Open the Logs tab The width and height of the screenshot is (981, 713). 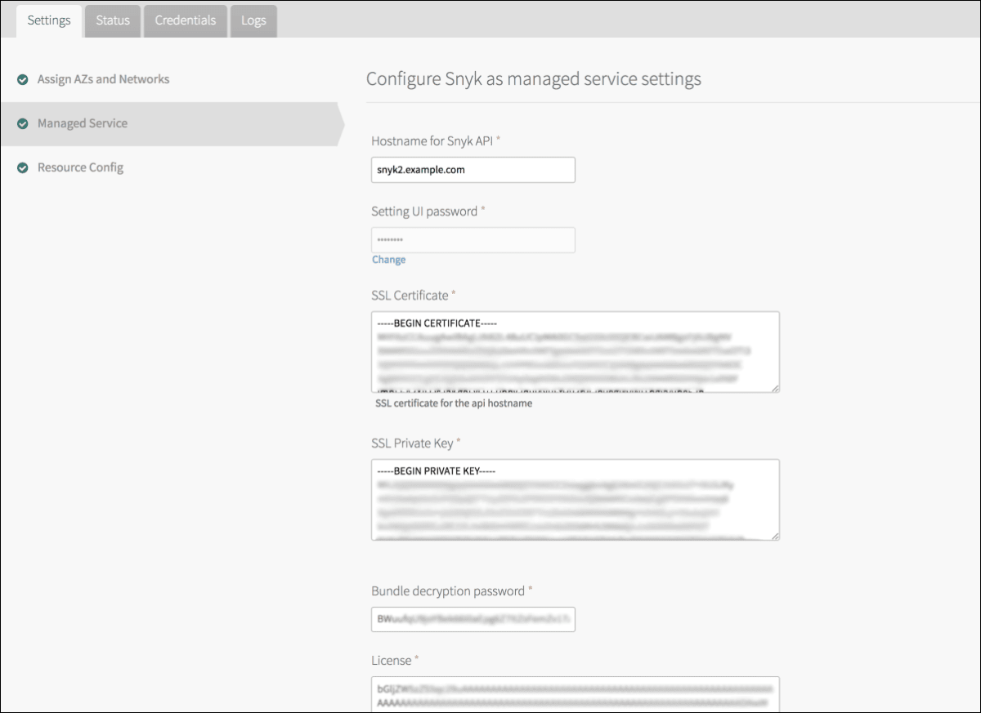coord(253,20)
